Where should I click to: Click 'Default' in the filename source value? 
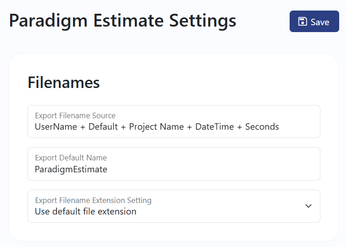coord(103,126)
